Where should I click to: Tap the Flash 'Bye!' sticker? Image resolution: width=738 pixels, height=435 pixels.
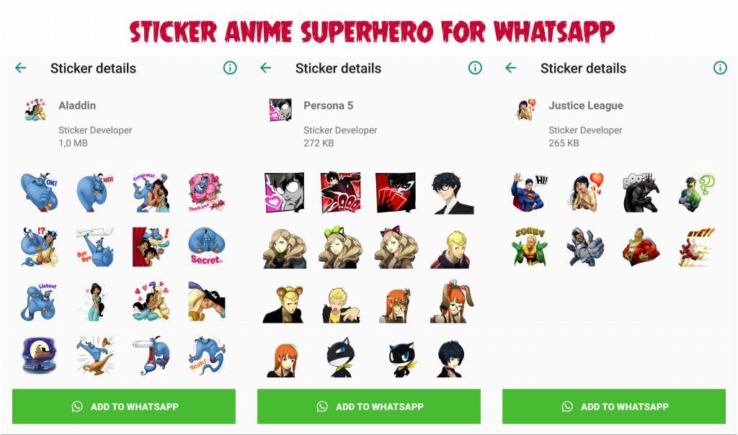point(697,246)
